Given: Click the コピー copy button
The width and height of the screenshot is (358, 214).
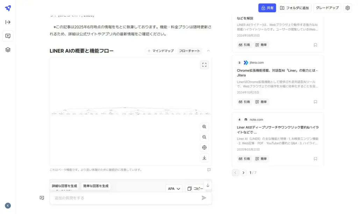Looking at the screenshot, I should click(x=195, y=189).
